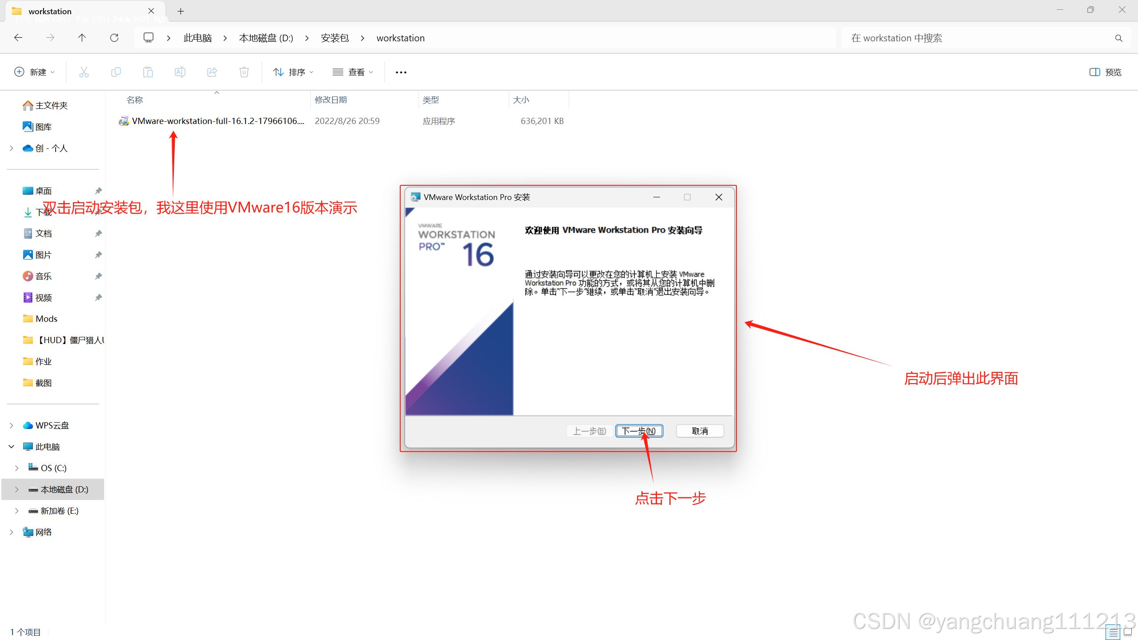The height and width of the screenshot is (640, 1138).
Task: Unpin 视频 from quick access
Action: coord(98,297)
